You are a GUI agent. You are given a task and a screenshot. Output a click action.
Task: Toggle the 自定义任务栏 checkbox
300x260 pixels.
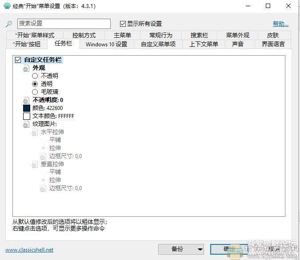(x=18, y=60)
